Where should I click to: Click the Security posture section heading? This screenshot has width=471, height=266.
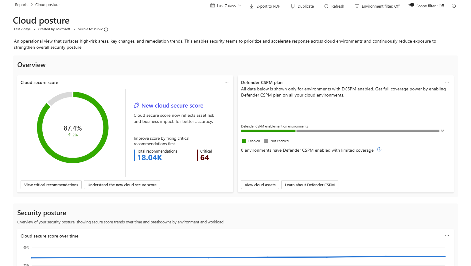click(42, 213)
